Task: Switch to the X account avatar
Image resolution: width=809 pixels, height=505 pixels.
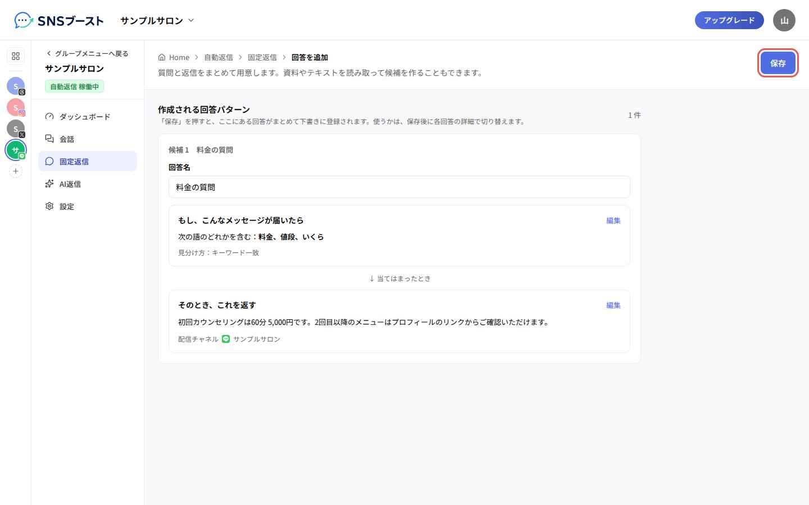Action: (x=16, y=128)
